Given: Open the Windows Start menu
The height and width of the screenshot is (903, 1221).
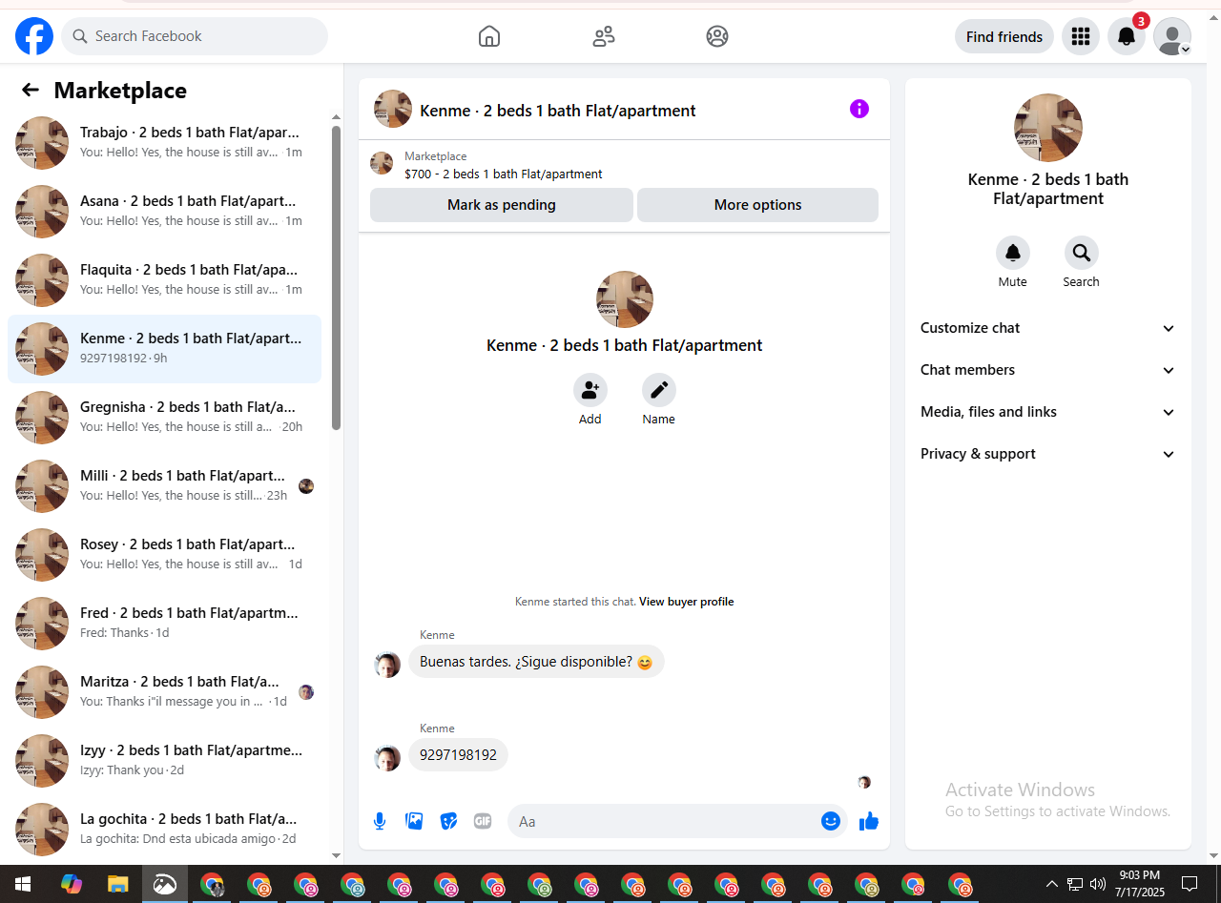Looking at the screenshot, I should point(23,884).
